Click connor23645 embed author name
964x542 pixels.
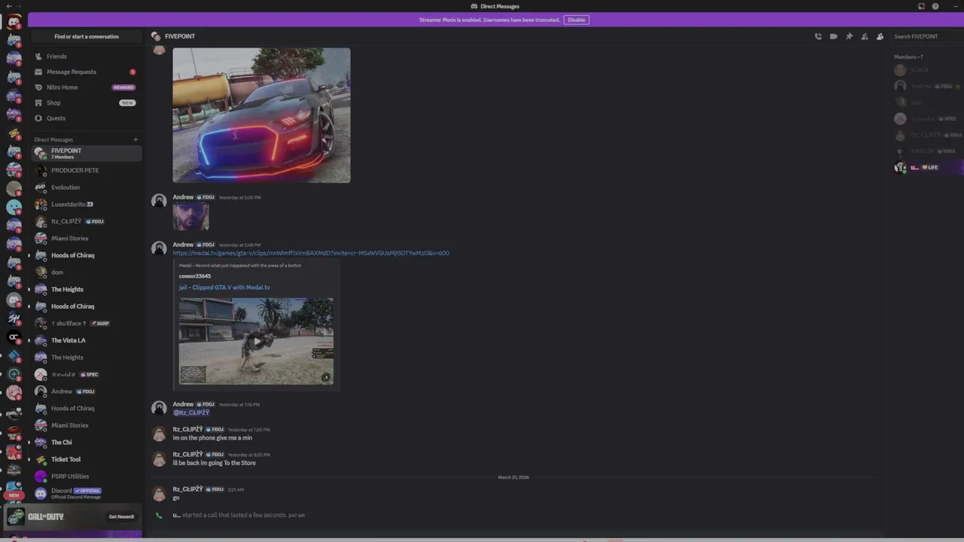click(x=195, y=276)
